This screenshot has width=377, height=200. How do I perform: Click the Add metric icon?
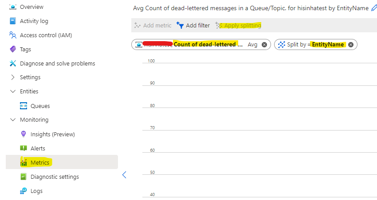click(137, 25)
